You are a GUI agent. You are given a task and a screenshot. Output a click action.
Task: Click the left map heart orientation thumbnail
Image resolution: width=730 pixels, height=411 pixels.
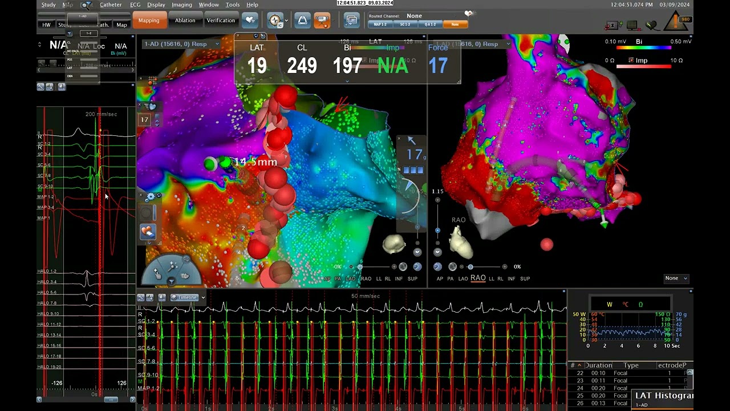tap(393, 244)
